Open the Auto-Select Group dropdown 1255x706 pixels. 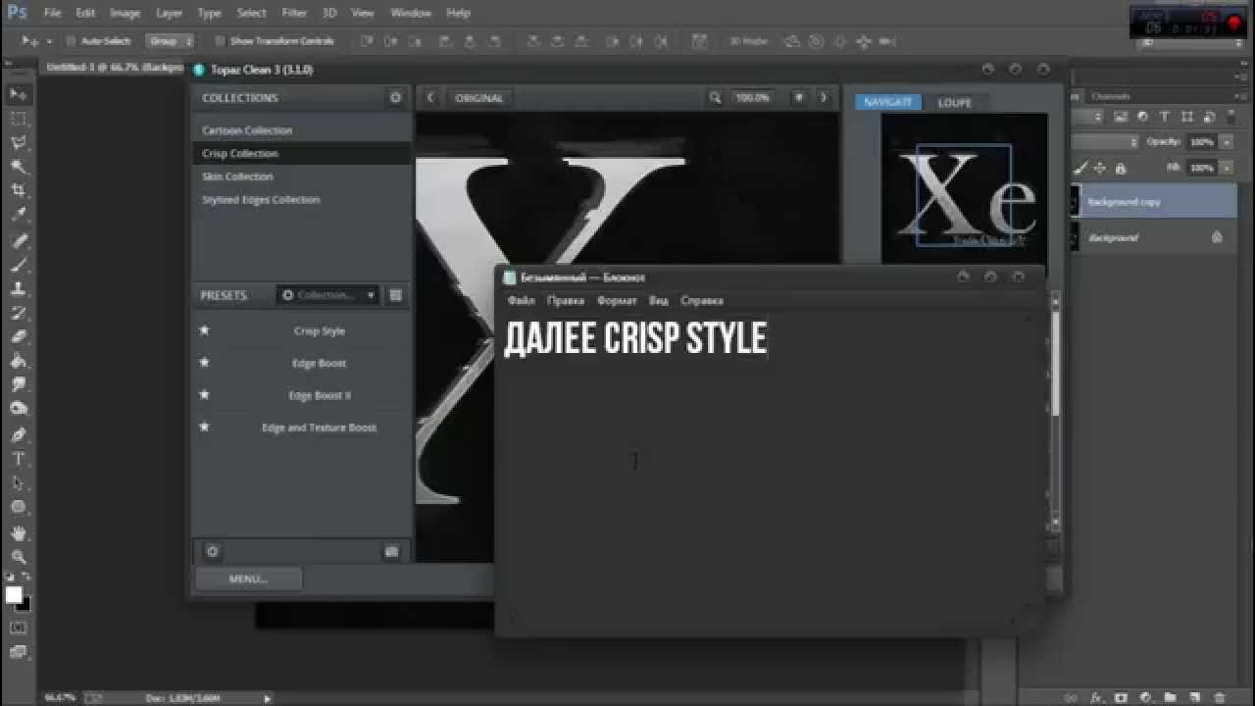click(170, 41)
